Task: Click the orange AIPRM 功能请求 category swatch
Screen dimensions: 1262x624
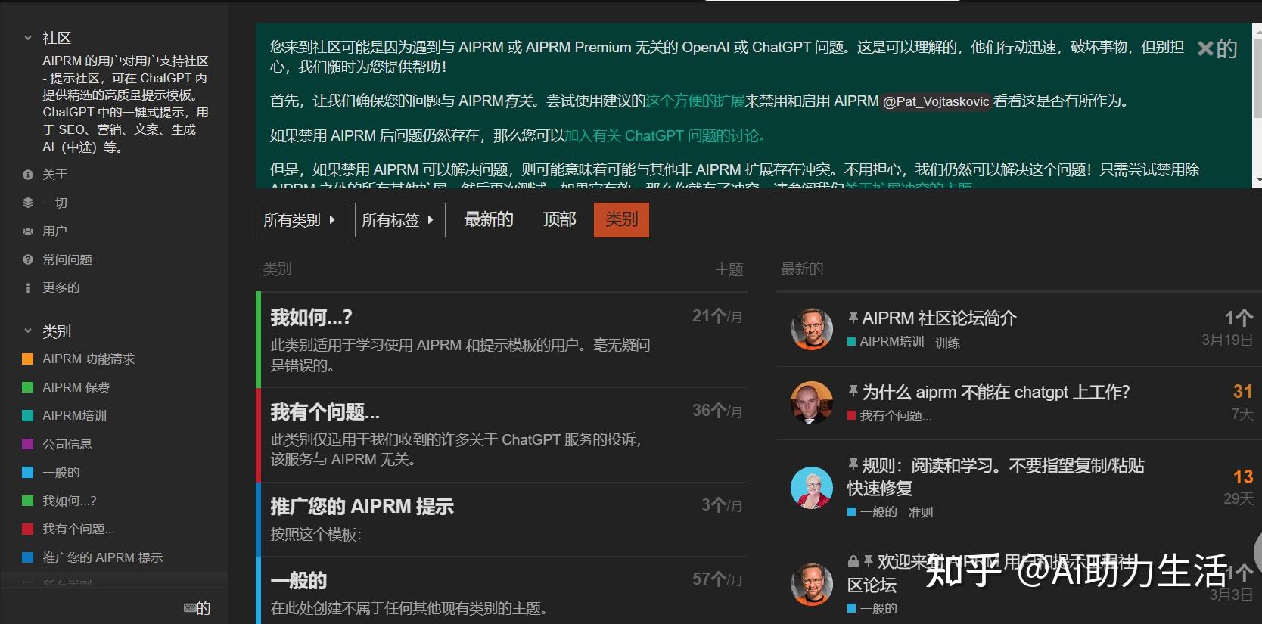Action: 28,359
